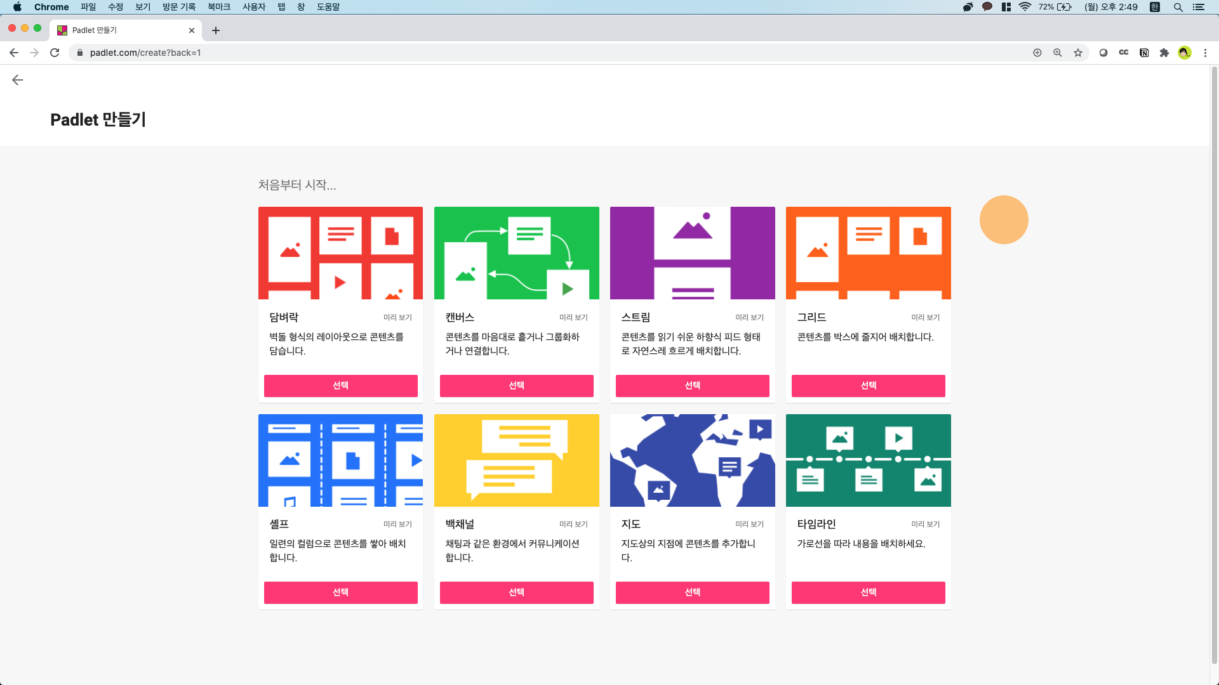Click the zoom magnifier icon in address bar
Screen dimensions: 1219x685
(1058, 53)
